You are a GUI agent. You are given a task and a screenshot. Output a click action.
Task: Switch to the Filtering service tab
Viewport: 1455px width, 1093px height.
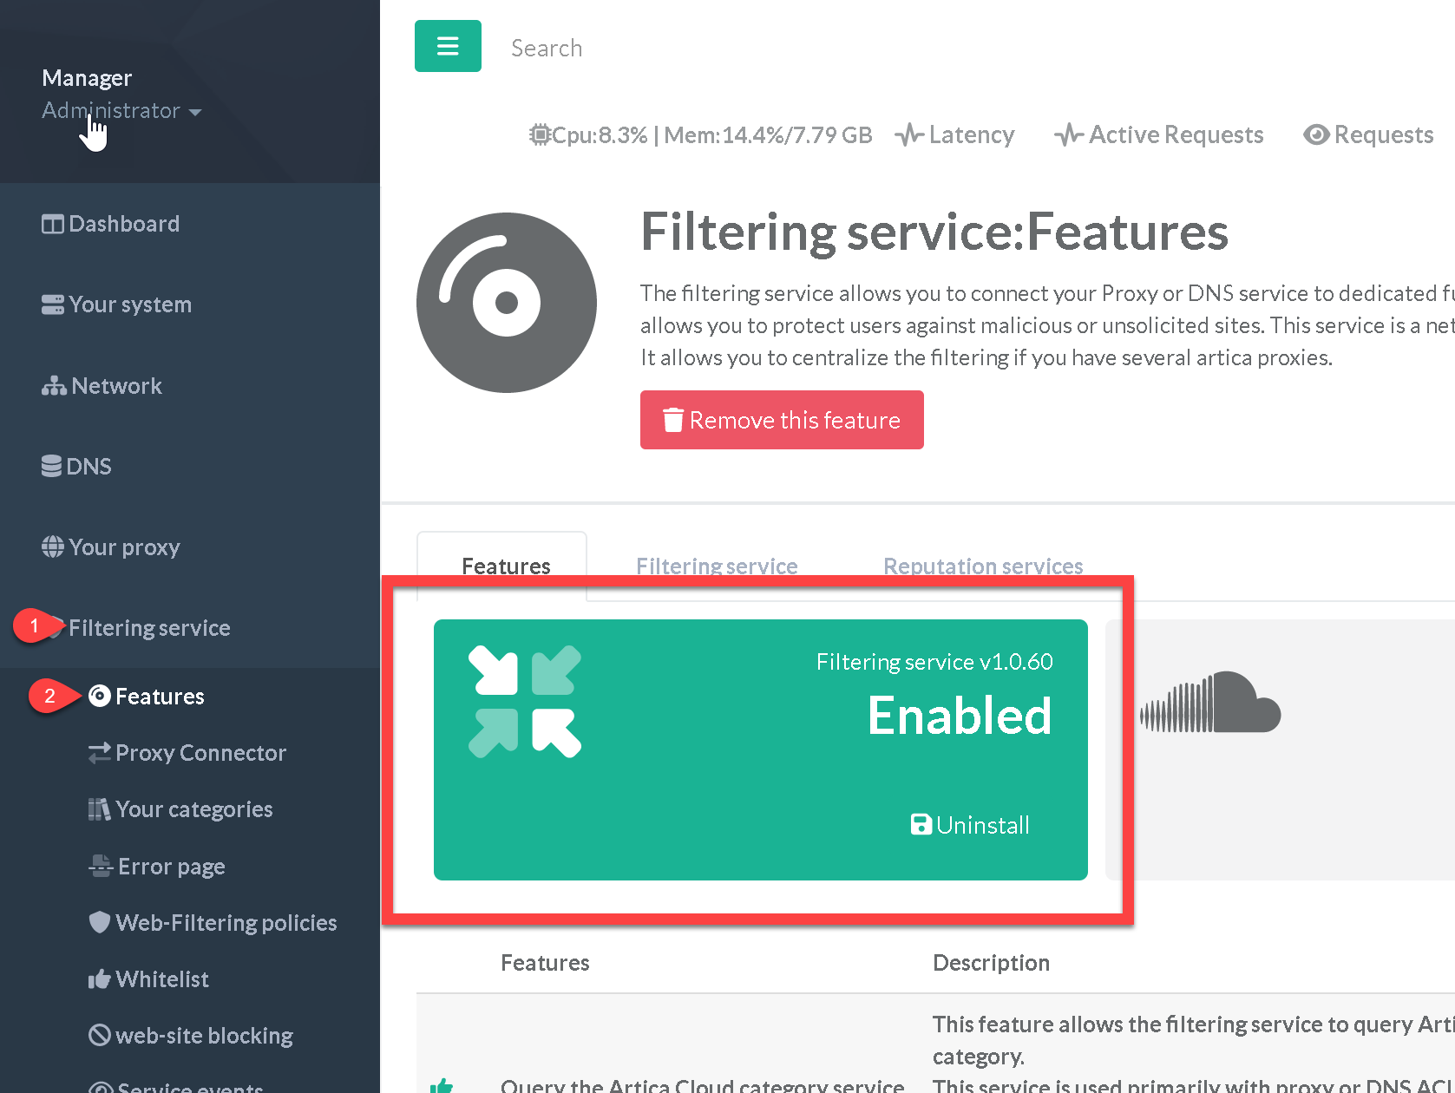(x=716, y=566)
